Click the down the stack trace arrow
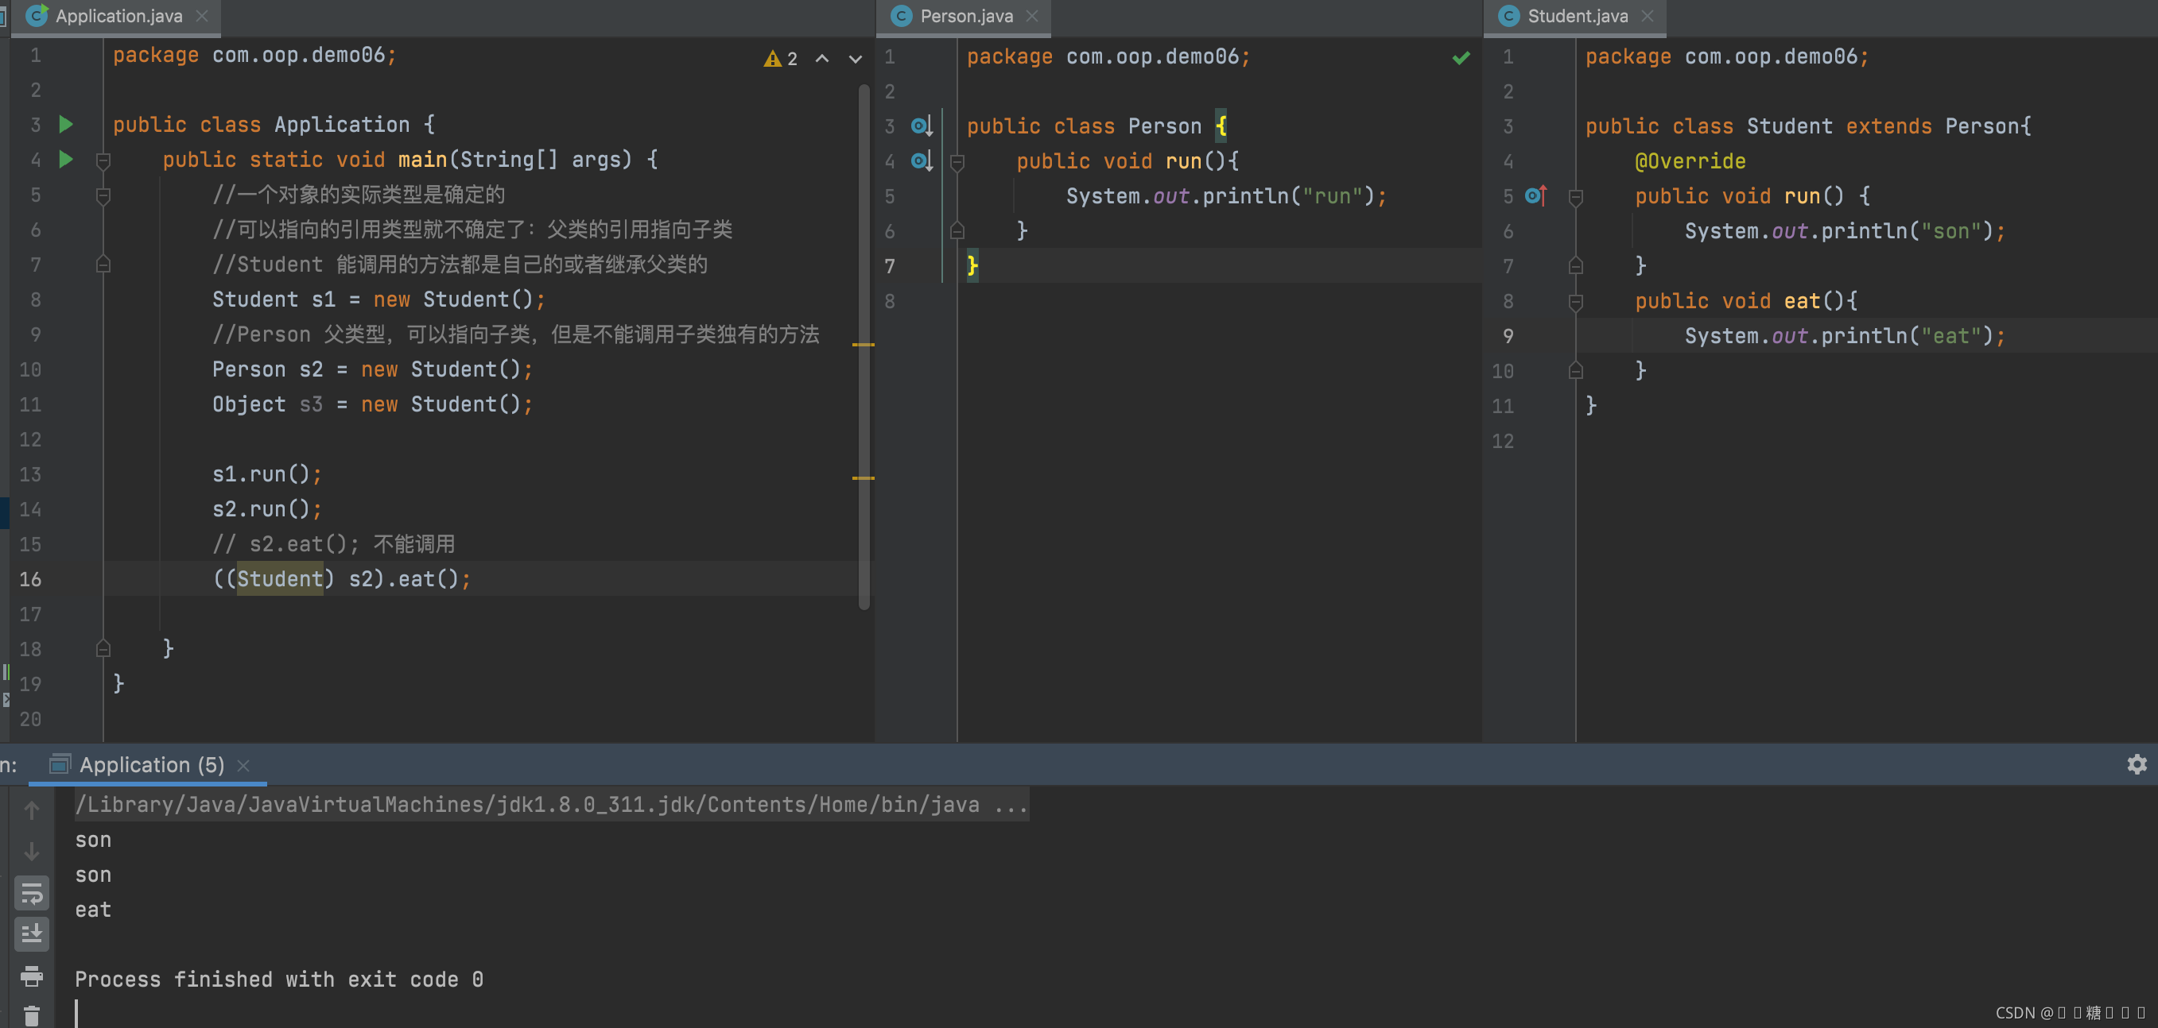 coord(32,852)
